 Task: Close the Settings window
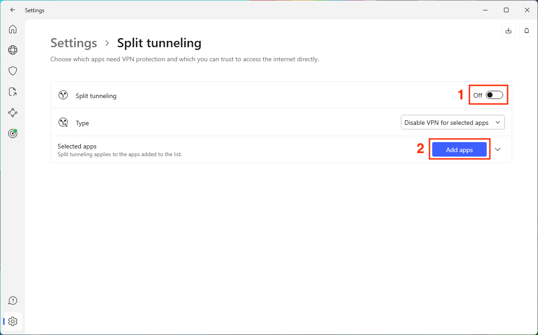527,10
